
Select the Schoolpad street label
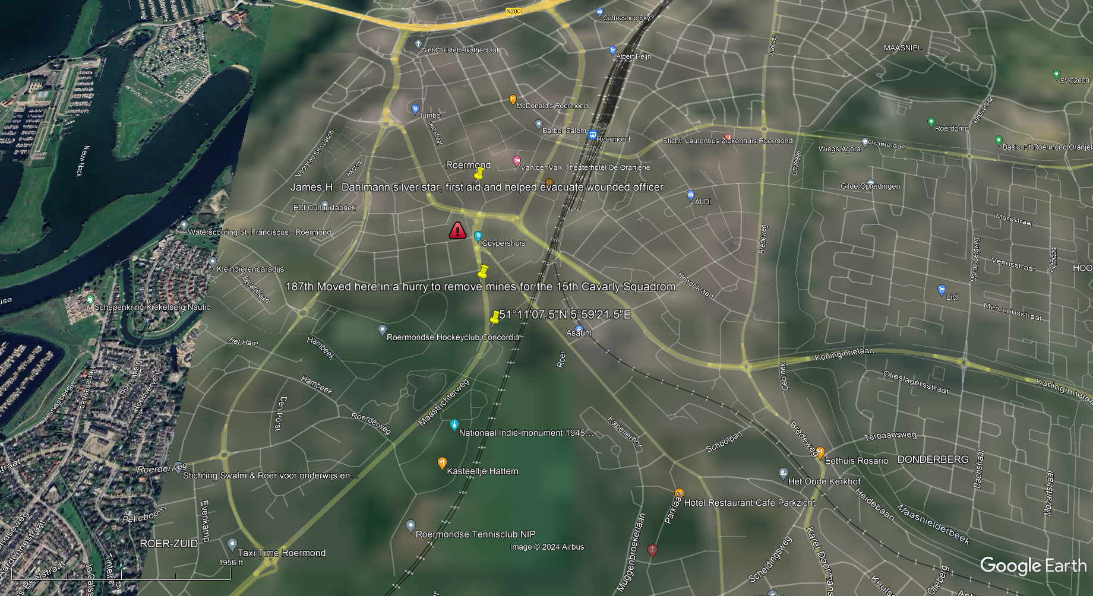click(x=724, y=442)
